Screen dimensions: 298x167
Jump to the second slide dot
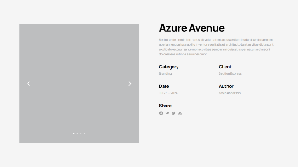[x=77, y=133]
